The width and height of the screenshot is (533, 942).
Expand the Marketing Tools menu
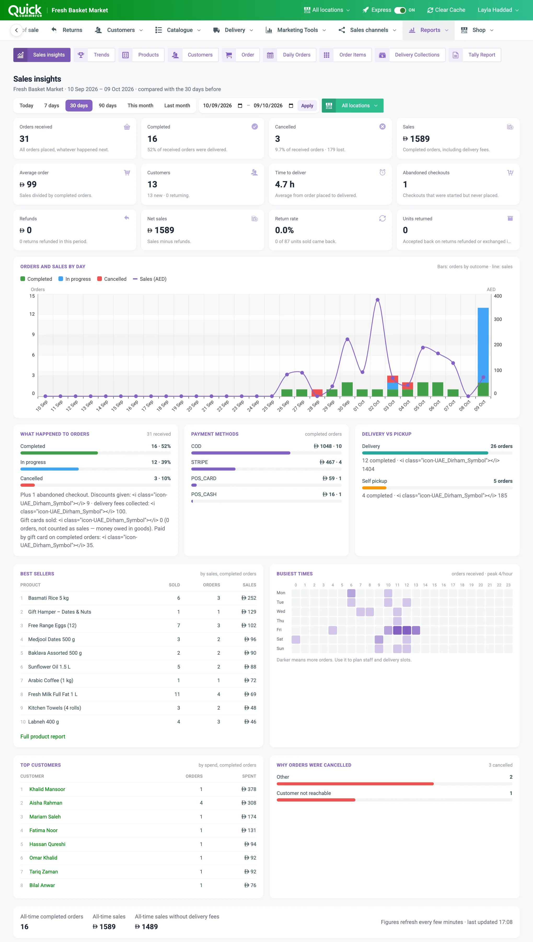pyautogui.click(x=296, y=30)
